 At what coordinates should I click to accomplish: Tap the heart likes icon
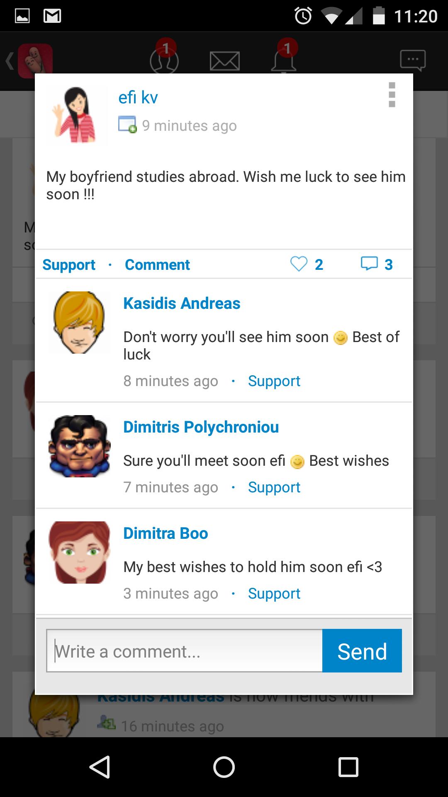pos(299,264)
